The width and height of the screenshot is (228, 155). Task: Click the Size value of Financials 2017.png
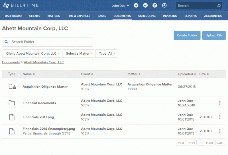[205, 117]
